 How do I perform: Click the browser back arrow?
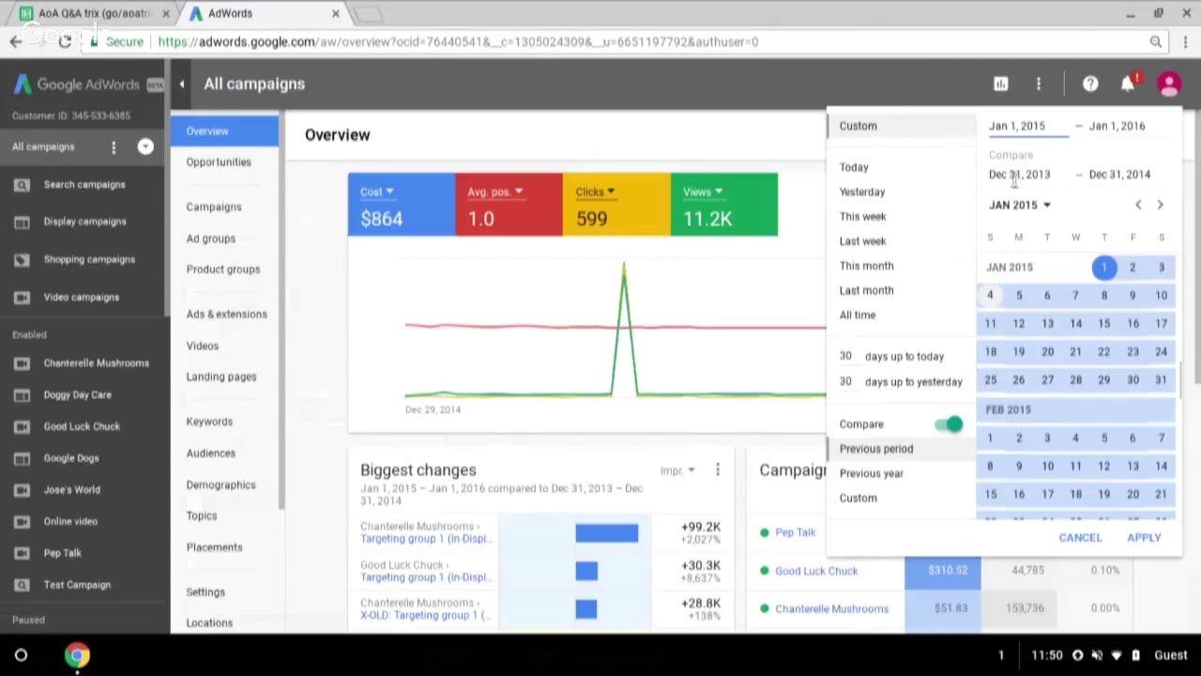coord(16,41)
